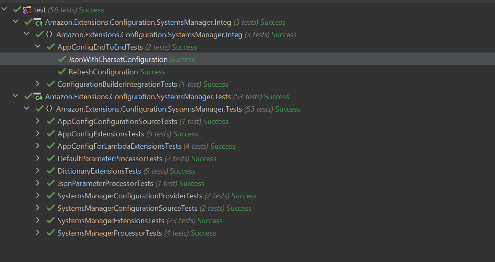This screenshot has height=262, width=495.
Task: Select SystemsManagerProcessorTests row
Action: (109, 233)
